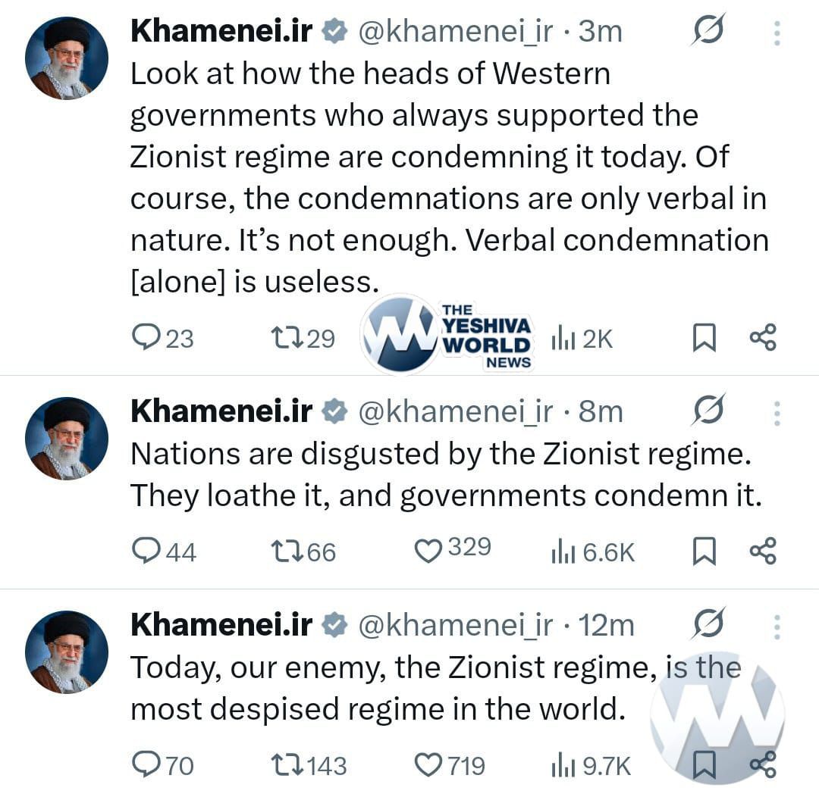Open more options menu on 8m tweet
This screenshot has height=797, width=819.
point(777,414)
